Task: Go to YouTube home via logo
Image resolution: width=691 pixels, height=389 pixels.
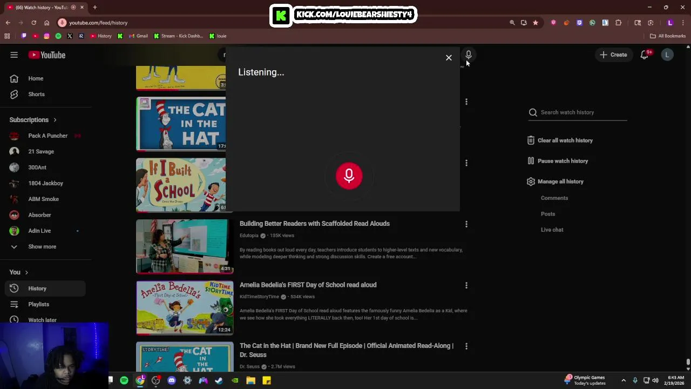Action: pos(47,55)
